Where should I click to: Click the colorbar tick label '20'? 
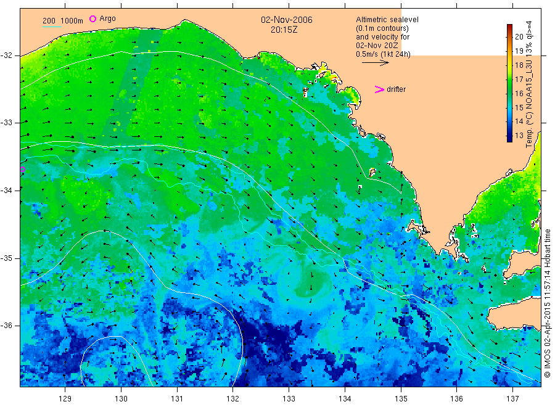click(x=519, y=36)
